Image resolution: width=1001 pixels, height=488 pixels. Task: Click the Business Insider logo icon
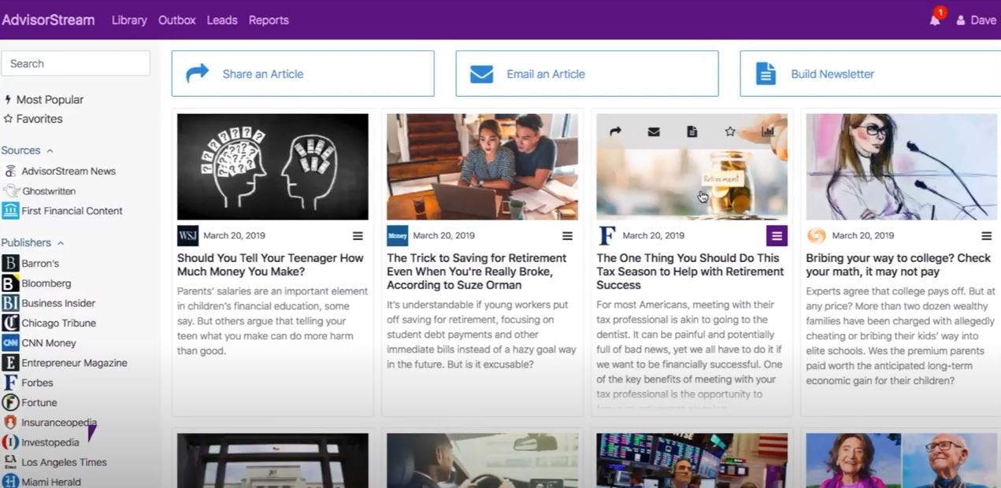(10, 303)
